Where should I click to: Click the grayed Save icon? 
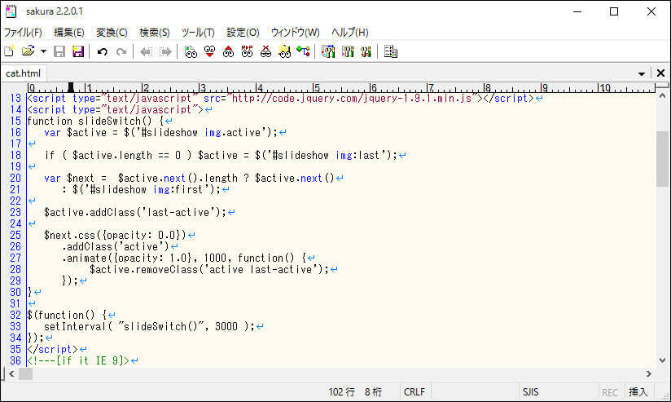59,51
